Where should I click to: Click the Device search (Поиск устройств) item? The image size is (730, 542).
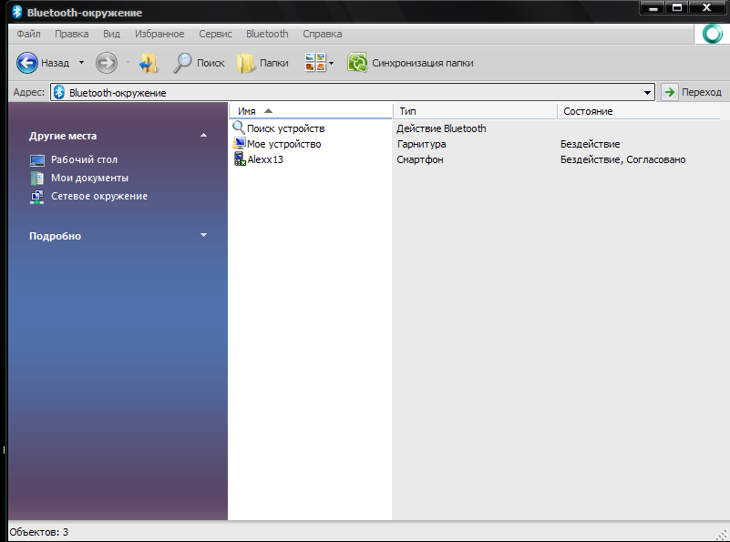pyautogui.click(x=285, y=128)
